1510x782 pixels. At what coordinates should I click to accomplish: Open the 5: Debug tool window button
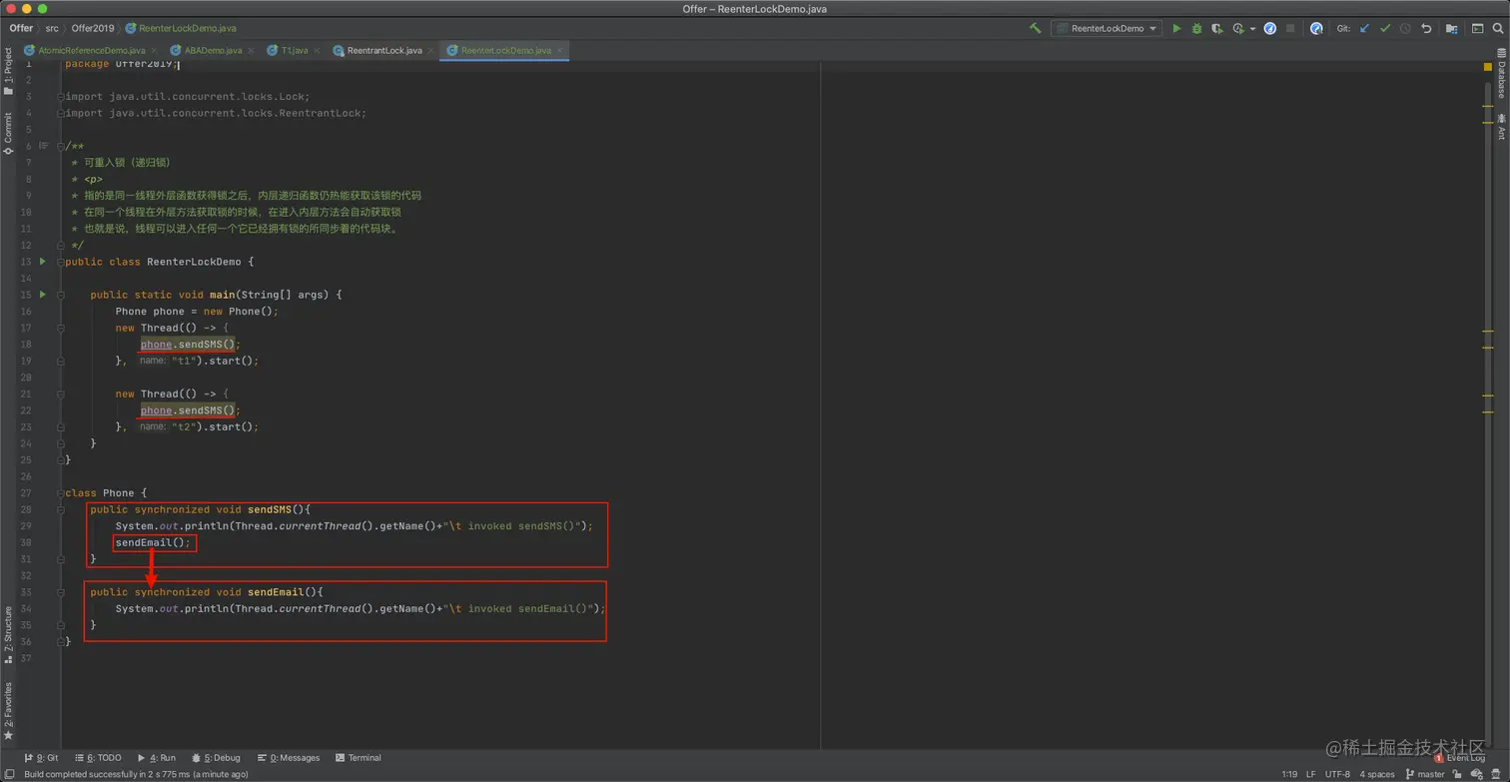[216, 758]
